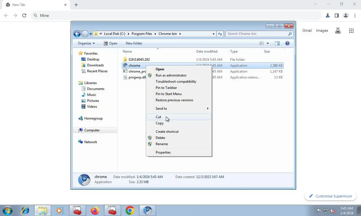361x216 pixels.
Task: Choose Restore previous versions
Action: tap(179, 100)
